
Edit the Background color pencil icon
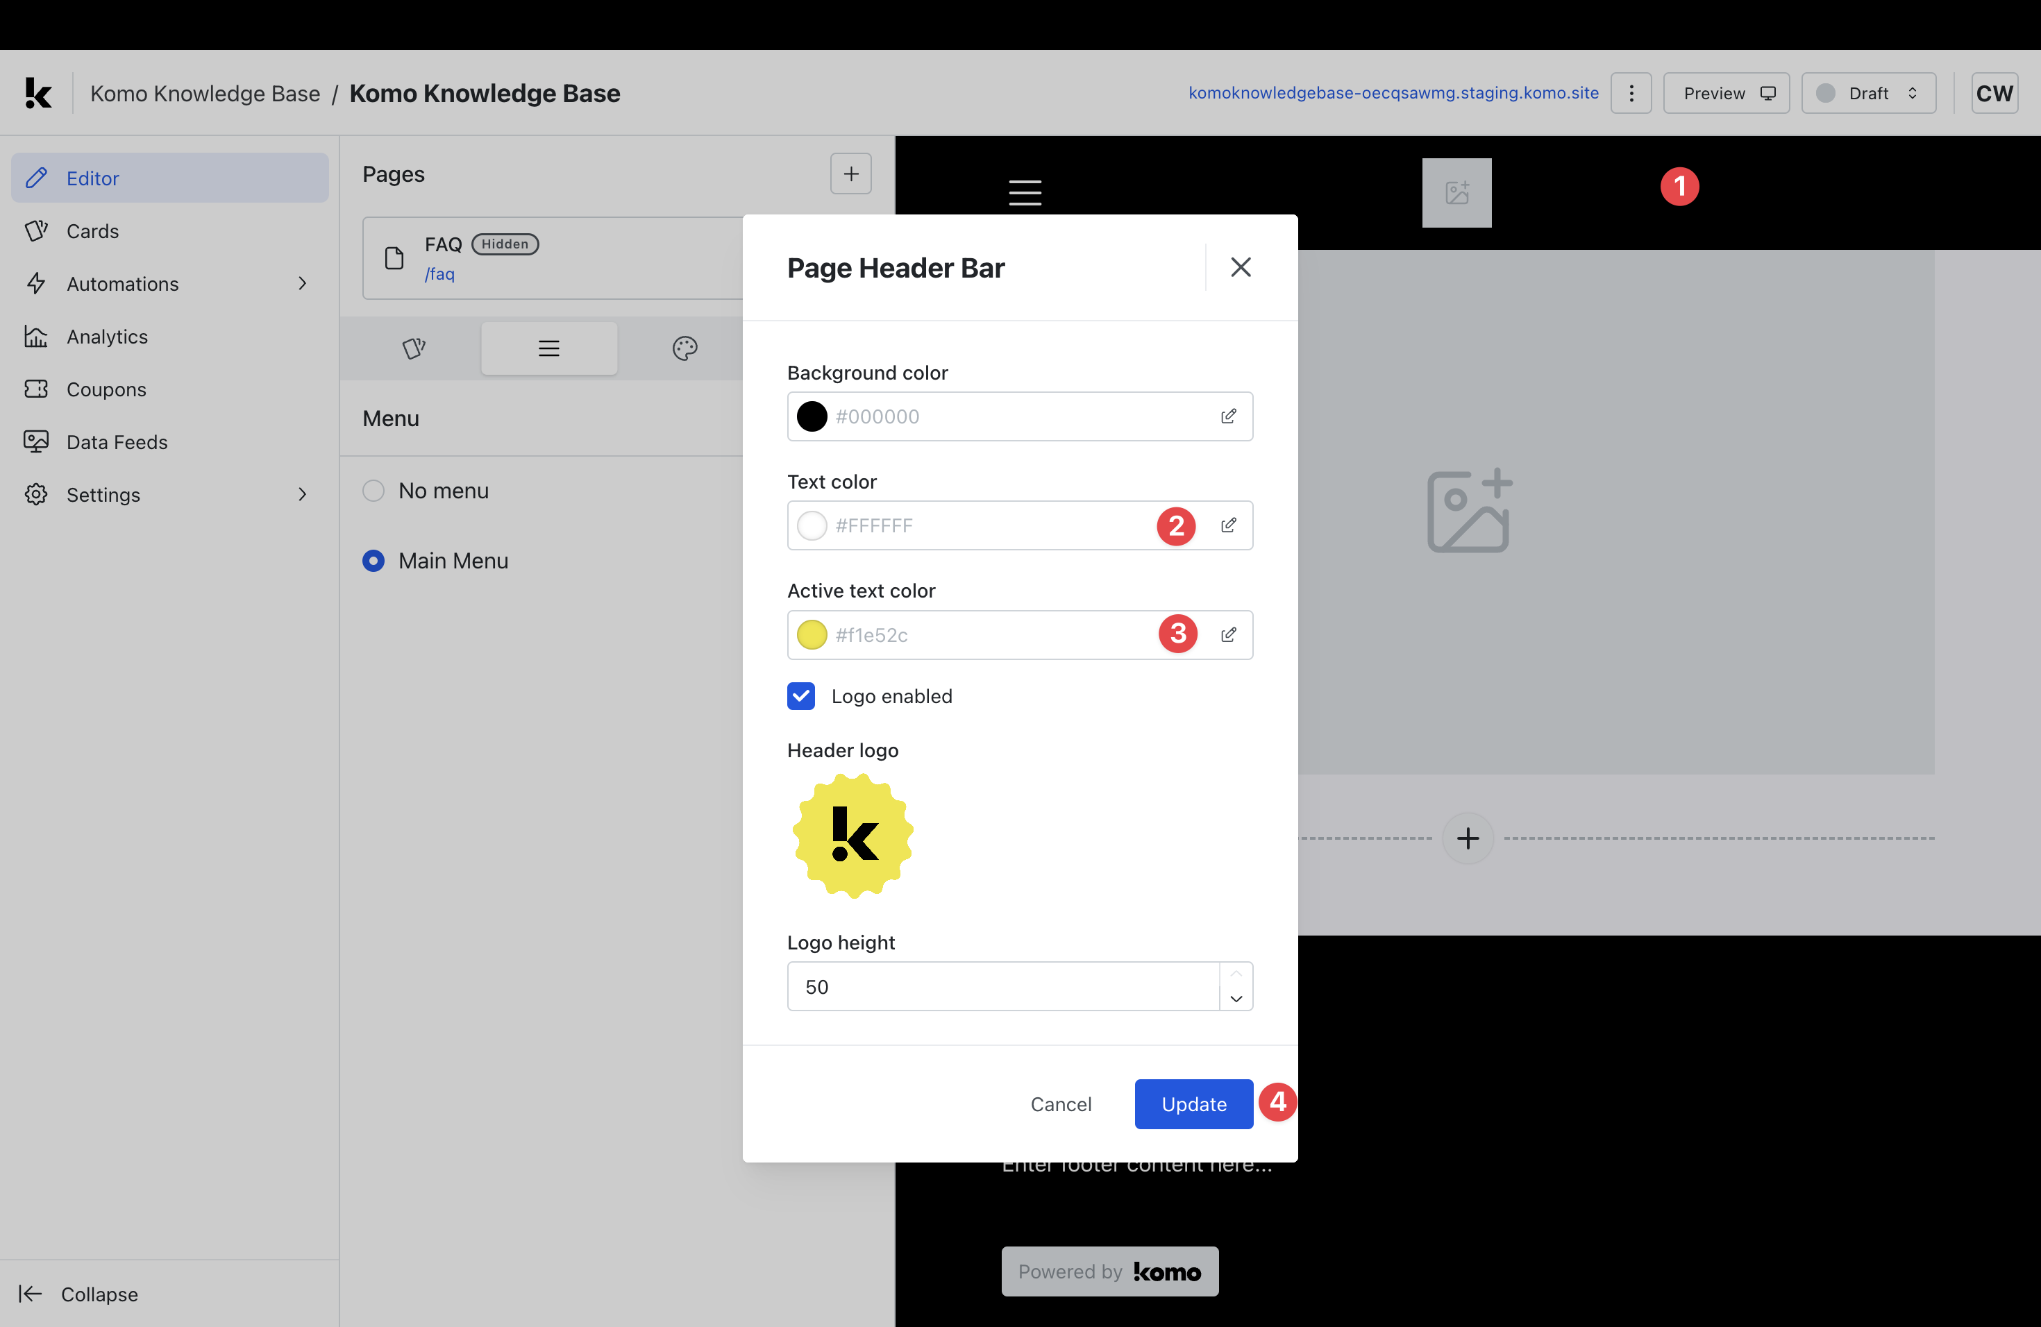point(1228,416)
